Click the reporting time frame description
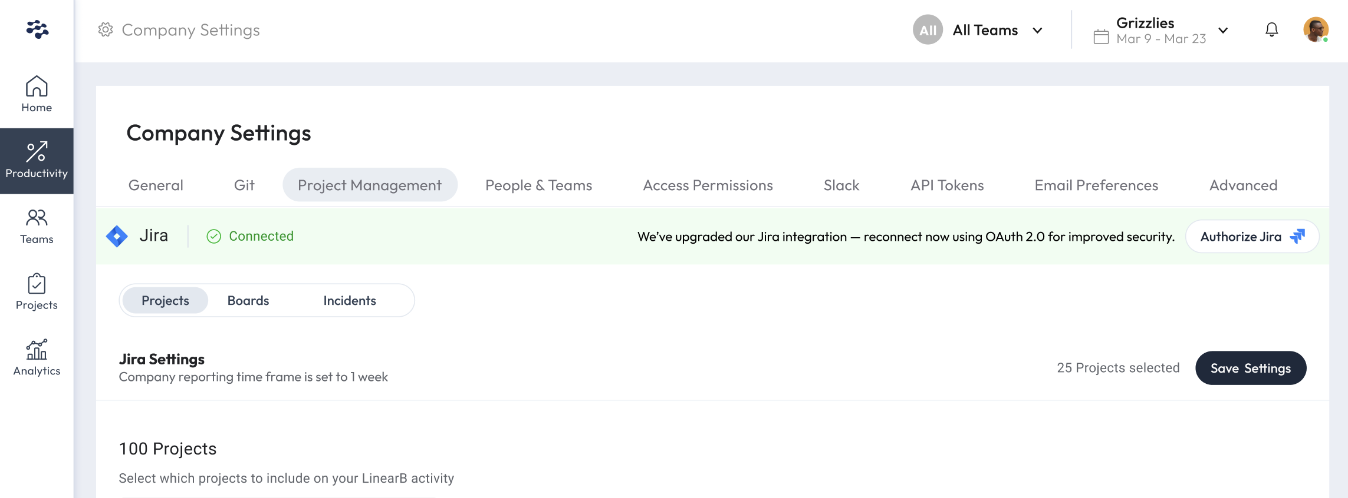Viewport: 1348px width, 498px height. tap(253, 377)
